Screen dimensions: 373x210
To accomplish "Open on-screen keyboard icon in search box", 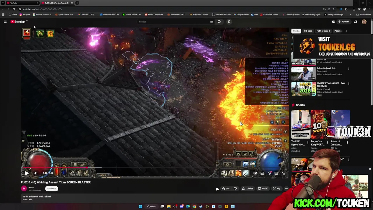I will tap(212, 22).
